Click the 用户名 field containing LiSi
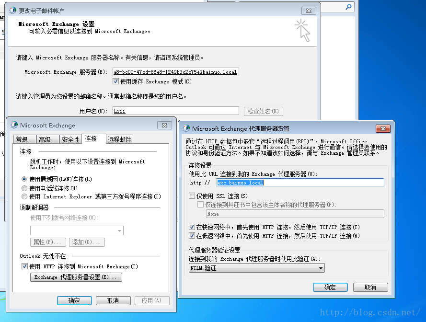The image size is (426, 322). click(x=176, y=111)
